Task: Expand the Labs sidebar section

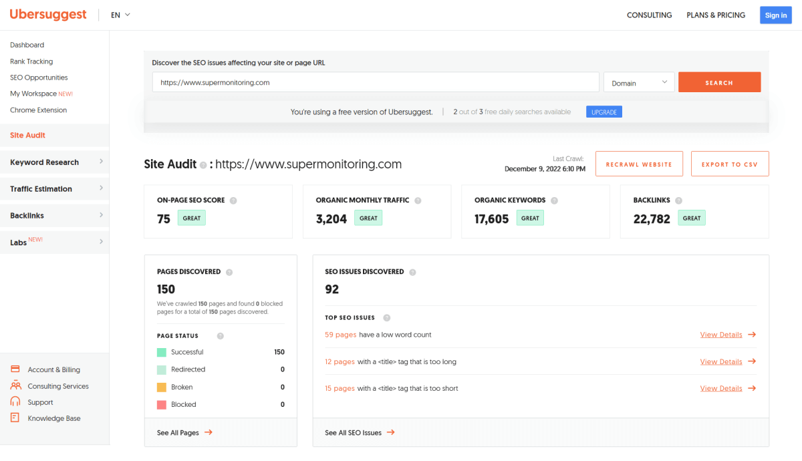Action: click(54, 242)
